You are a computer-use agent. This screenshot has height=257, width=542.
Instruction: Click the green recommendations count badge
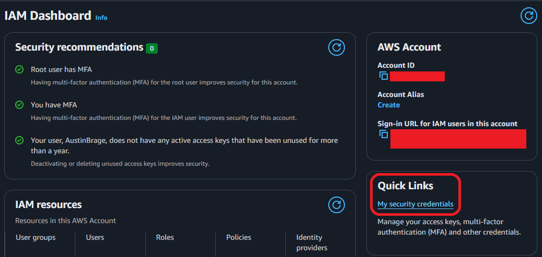tap(152, 48)
